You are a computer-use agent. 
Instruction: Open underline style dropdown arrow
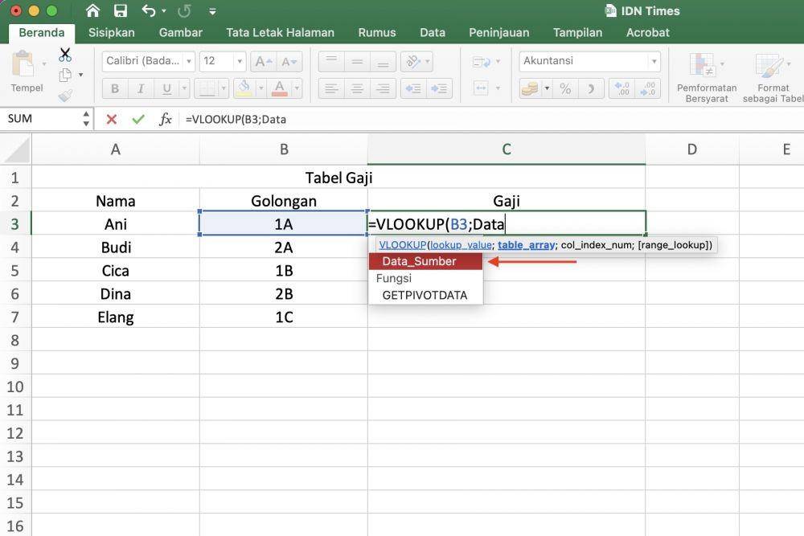[185, 88]
